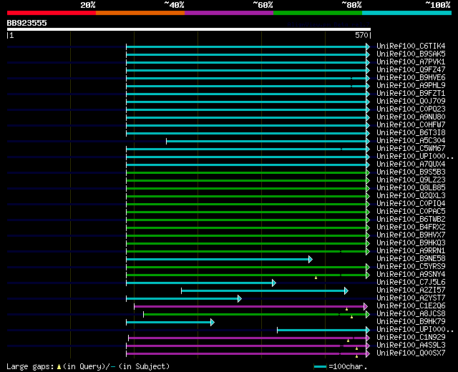Click the arrowhead ending the B9NE58 alignment

[x=311, y=259]
